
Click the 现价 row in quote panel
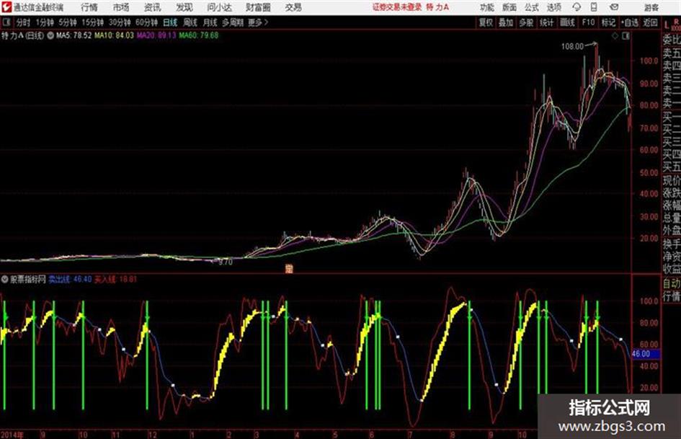pos(672,180)
